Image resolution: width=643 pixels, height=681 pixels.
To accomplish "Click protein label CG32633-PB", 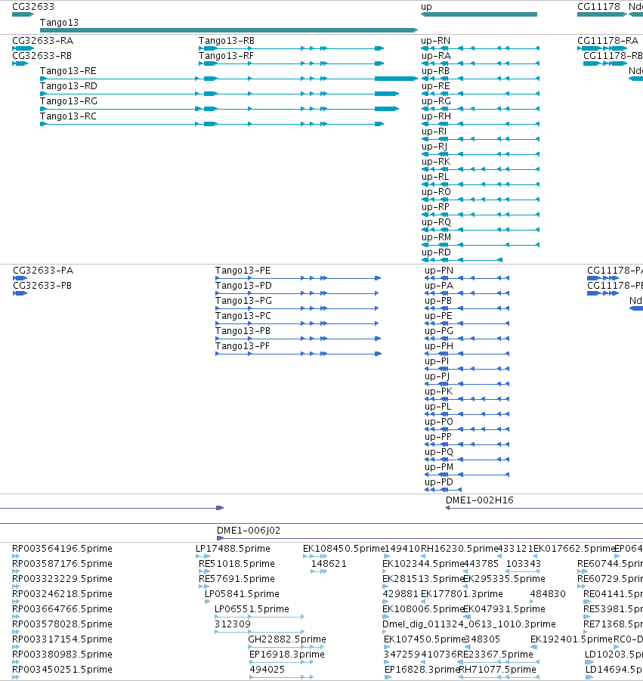I will [42, 286].
